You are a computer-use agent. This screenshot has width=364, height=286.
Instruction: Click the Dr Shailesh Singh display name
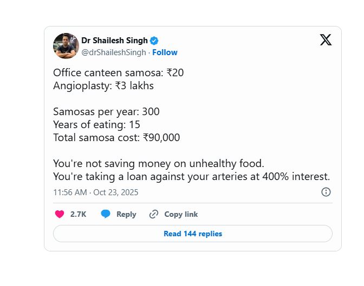(114, 41)
